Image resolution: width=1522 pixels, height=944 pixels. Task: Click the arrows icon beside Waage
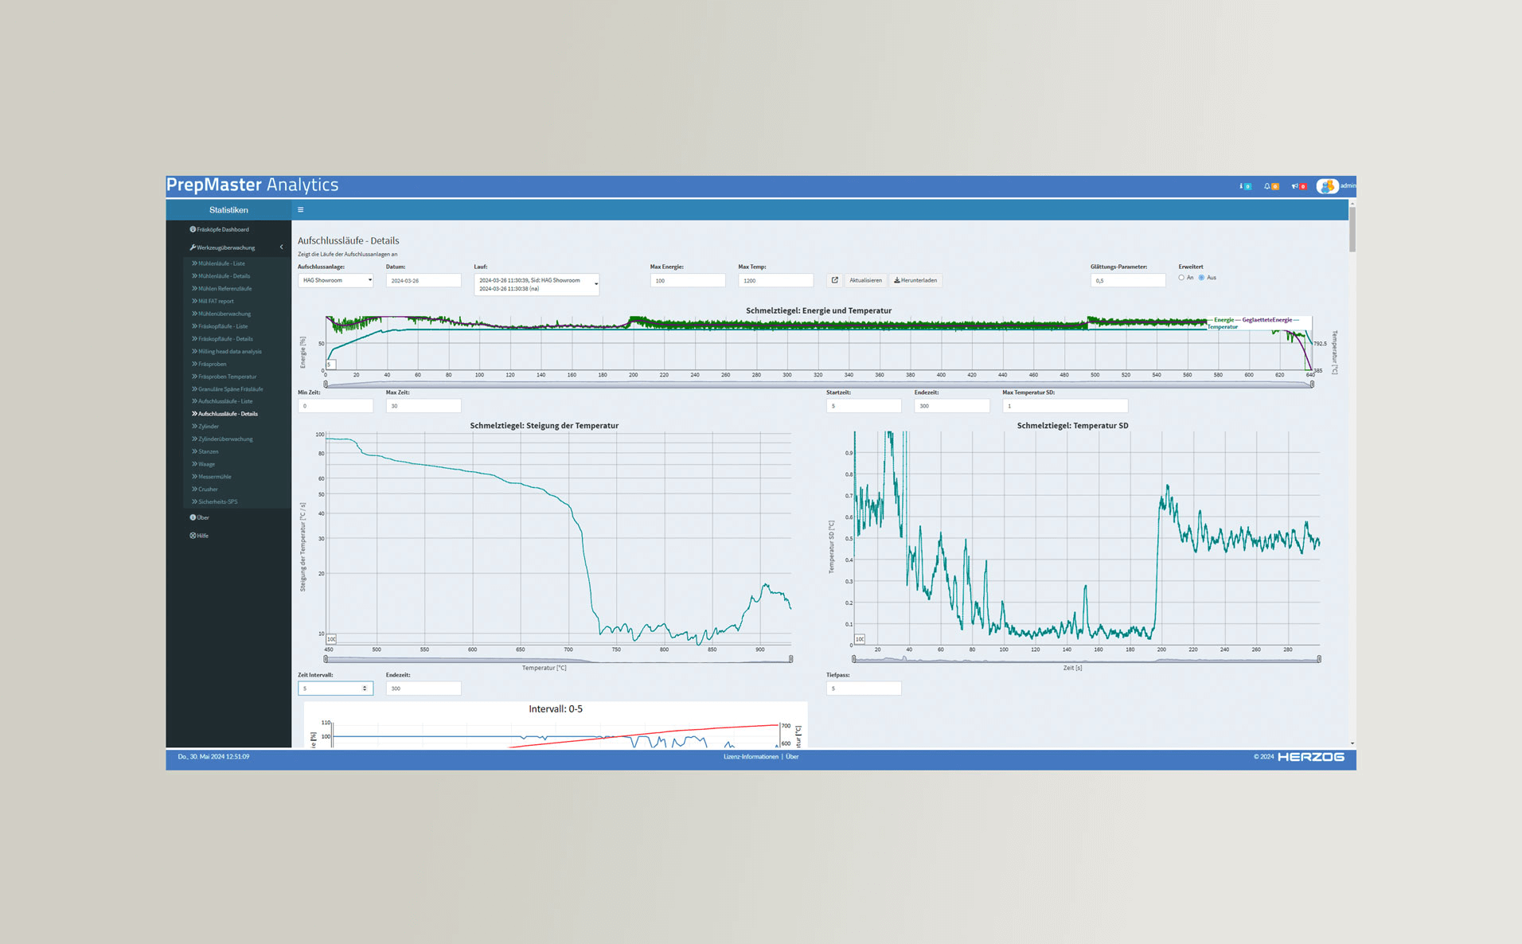pyautogui.click(x=194, y=464)
